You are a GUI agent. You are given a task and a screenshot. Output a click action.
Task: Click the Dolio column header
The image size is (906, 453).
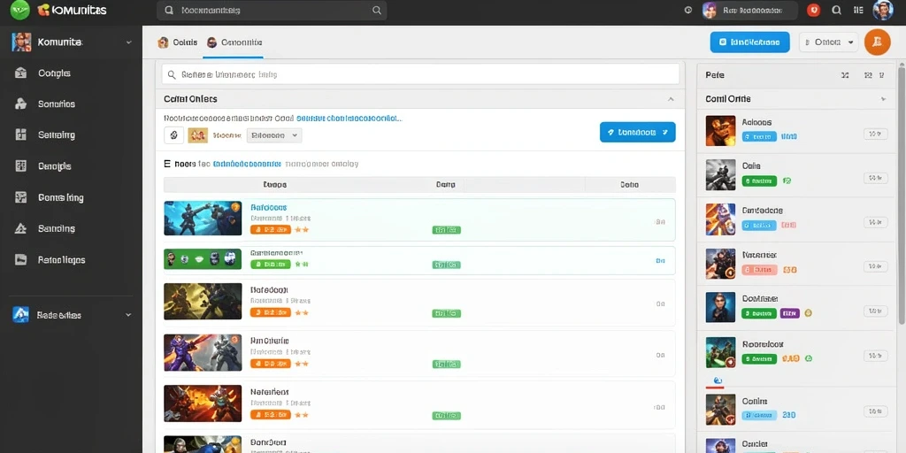(x=629, y=185)
